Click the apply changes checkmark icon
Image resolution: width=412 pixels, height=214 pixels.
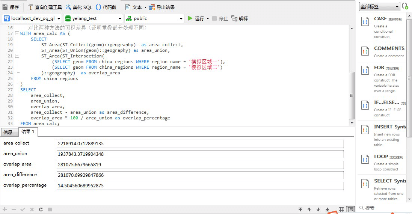pos(23,209)
